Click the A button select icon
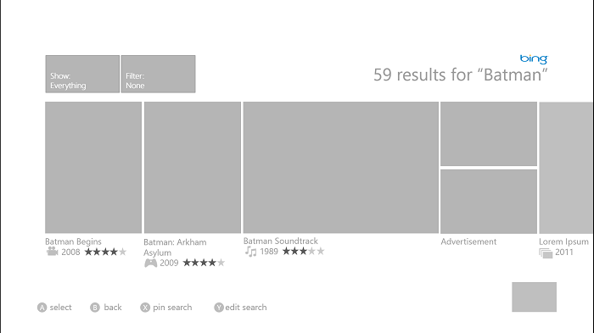 click(42, 308)
